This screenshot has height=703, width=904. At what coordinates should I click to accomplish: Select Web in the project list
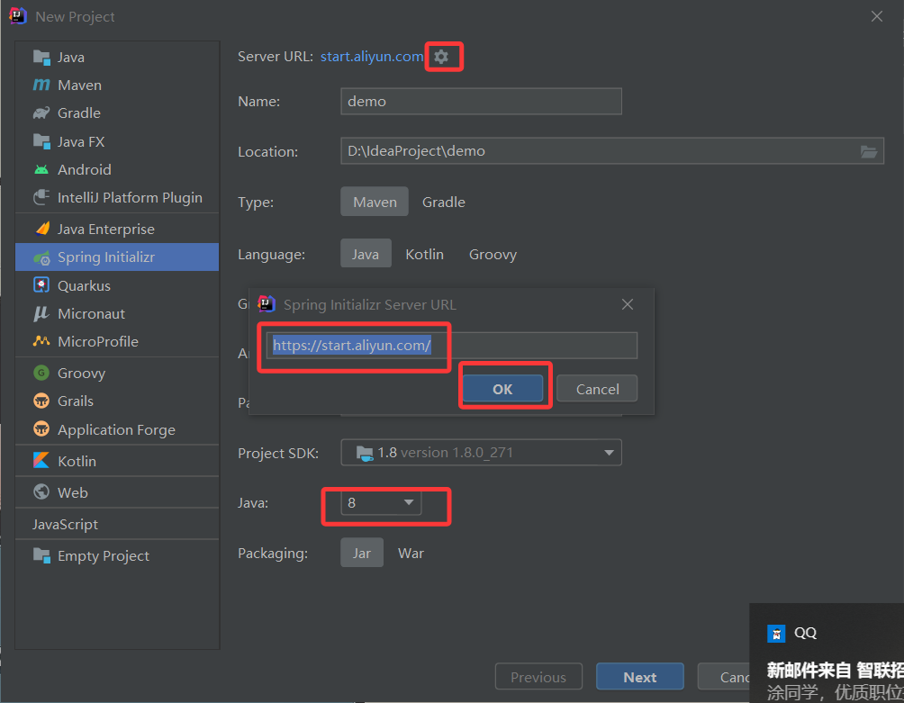(x=117, y=492)
